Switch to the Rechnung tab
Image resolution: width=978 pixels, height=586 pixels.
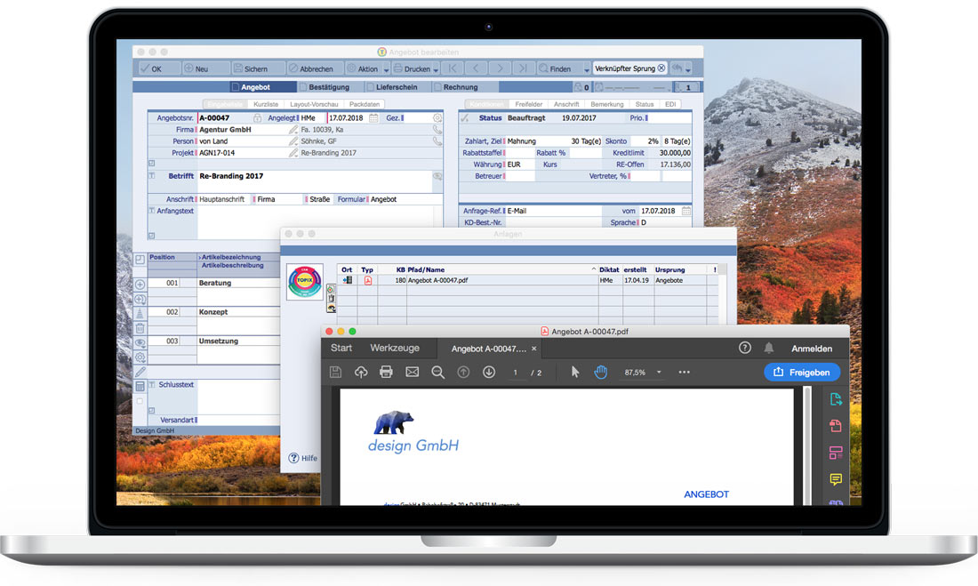pos(460,87)
